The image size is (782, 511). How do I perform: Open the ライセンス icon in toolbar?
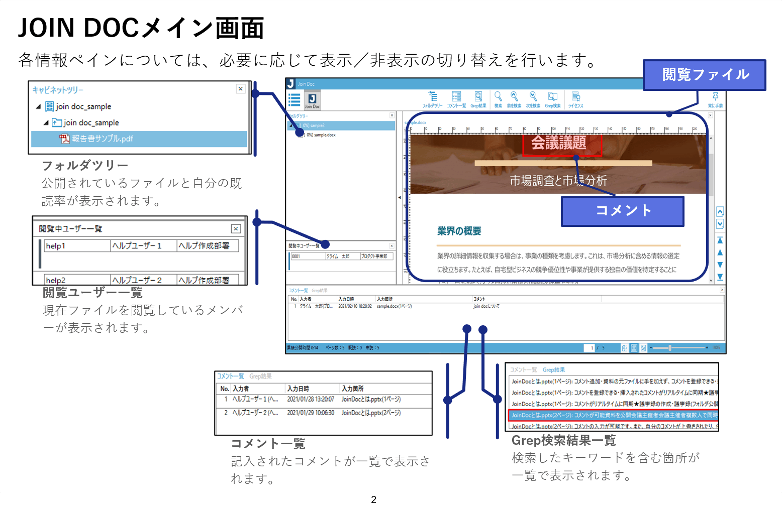click(x=575, y=98)
